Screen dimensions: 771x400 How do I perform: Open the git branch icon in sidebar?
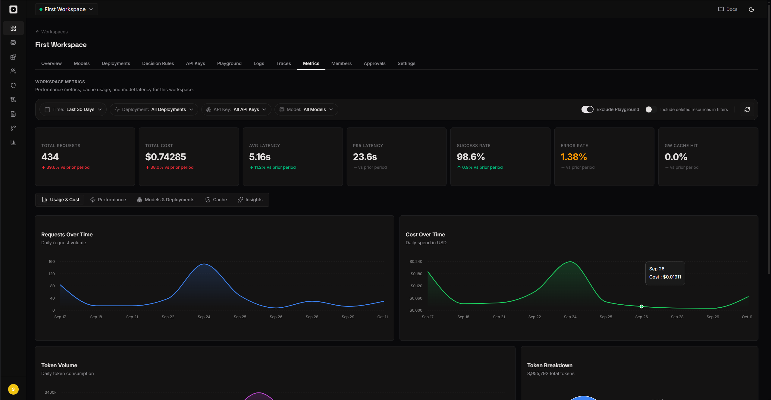pyautogui.click(x=13, y=128)
